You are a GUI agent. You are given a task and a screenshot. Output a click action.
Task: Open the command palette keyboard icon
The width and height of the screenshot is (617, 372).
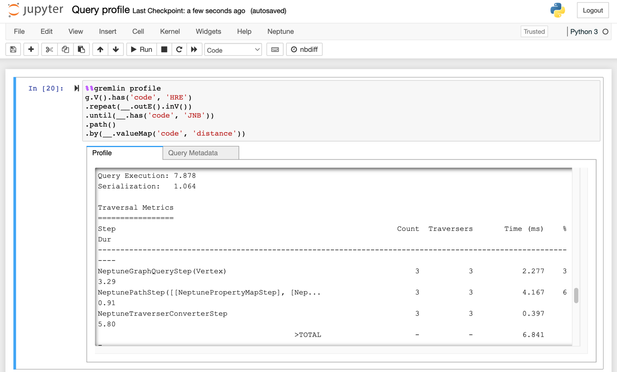click(x=275, y=49)
